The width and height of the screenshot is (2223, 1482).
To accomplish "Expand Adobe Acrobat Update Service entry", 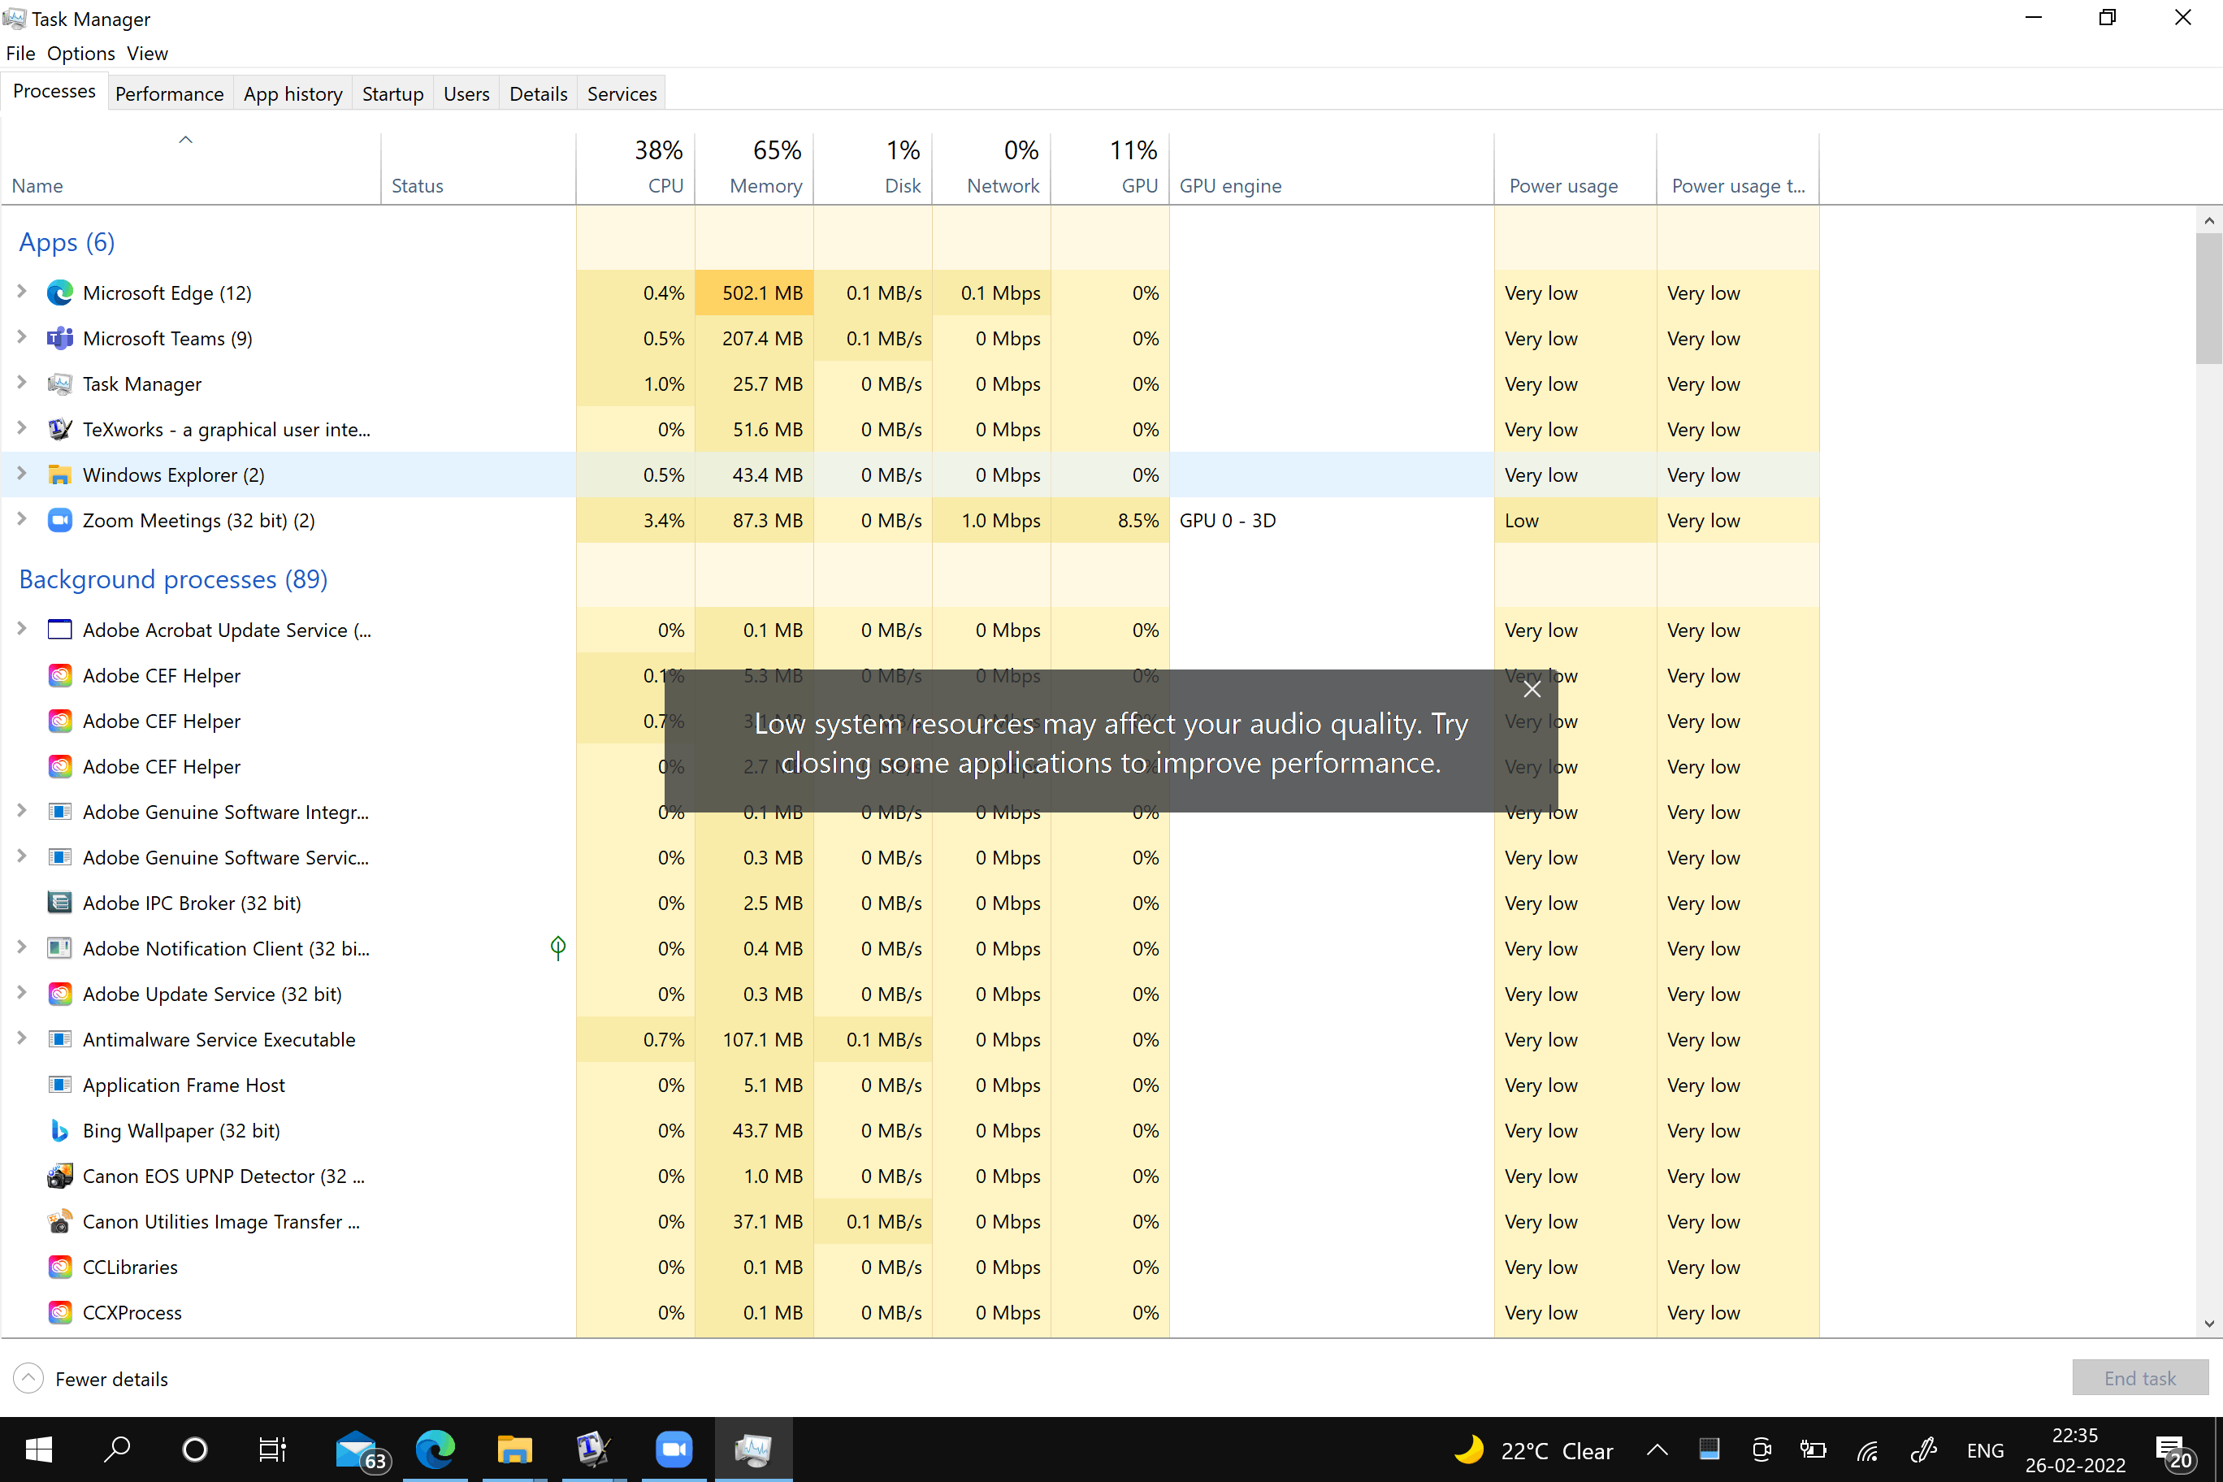I will [22, 630].
